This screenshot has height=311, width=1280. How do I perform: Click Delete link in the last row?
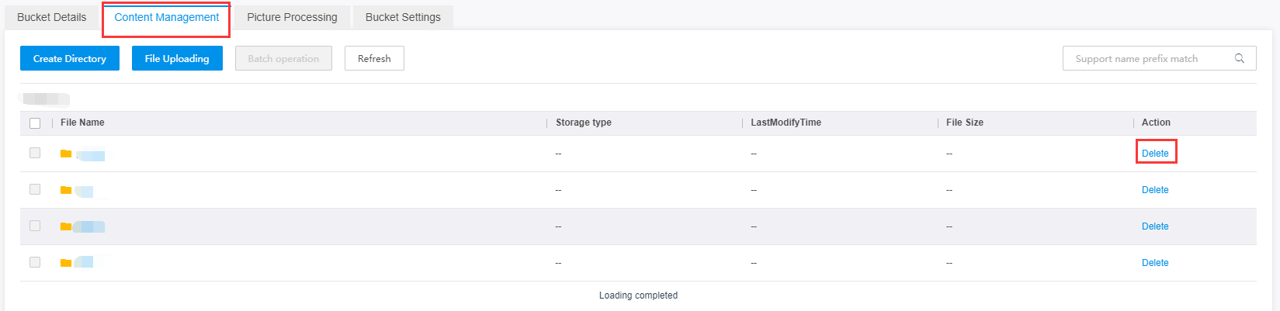[x=1155, y=263]
